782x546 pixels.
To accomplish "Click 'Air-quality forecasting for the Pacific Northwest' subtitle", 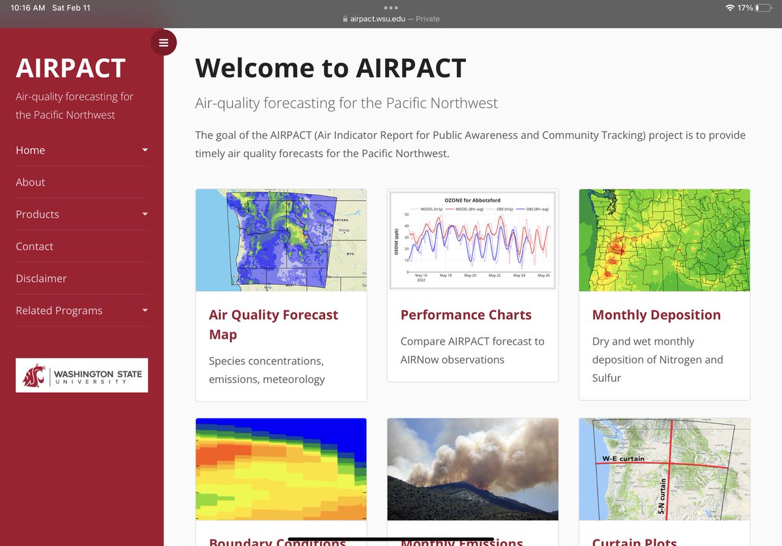I will [x=346, y=103].
